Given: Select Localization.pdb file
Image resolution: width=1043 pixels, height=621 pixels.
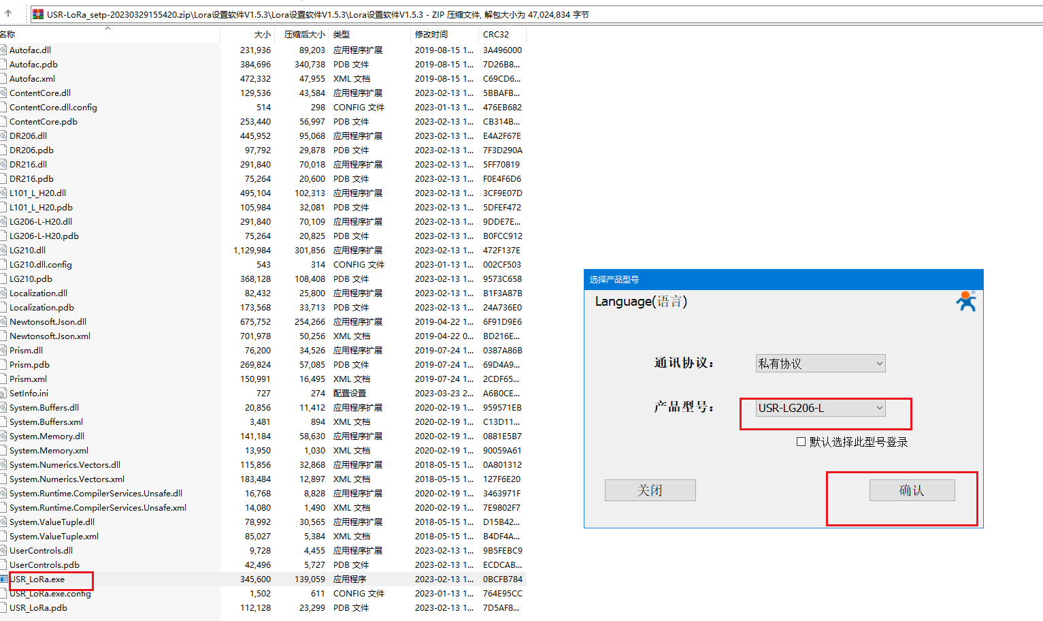Looking at the screenshot, I should tap(42, 308).
